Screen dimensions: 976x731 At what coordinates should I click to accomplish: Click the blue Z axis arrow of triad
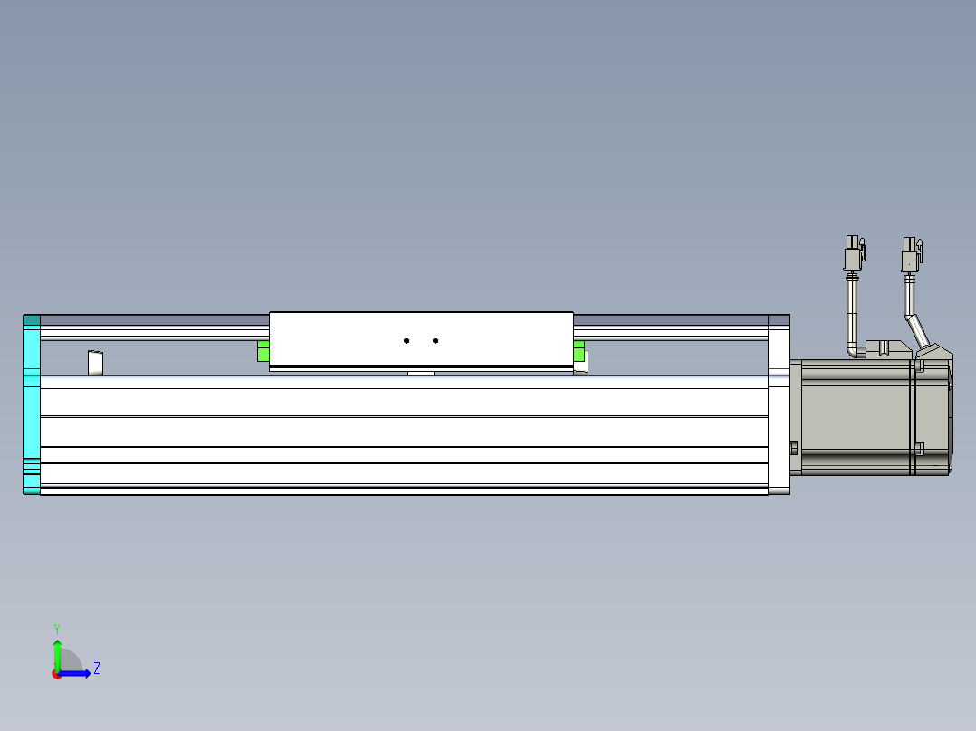75,673
